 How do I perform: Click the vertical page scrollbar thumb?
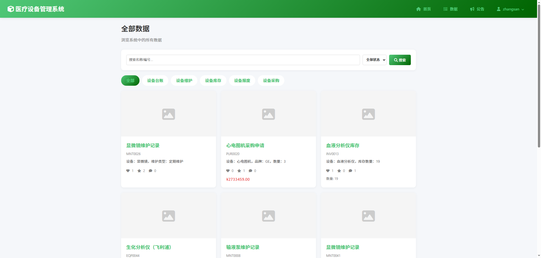[539, 75]
